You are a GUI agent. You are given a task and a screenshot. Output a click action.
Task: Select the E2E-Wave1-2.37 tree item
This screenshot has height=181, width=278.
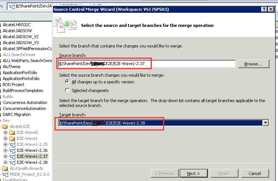coord(32,156)
